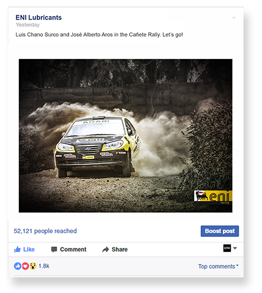The image size is (262, 293).
Task: Click the red heart Love reaction
Action: point(26,266)
